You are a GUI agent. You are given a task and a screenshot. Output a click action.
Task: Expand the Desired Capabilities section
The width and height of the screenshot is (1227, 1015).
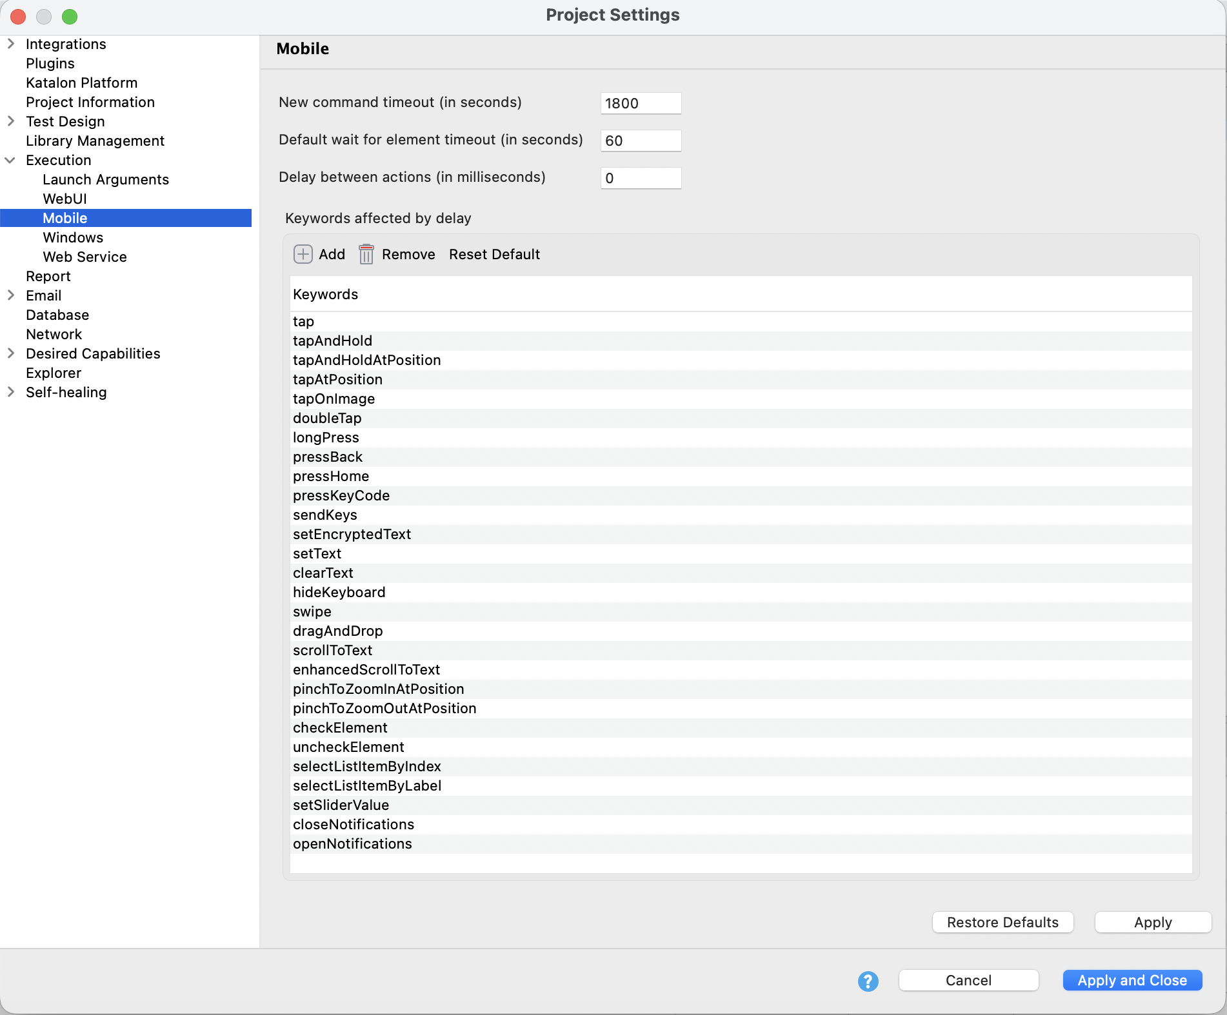[x=10, y=353]
